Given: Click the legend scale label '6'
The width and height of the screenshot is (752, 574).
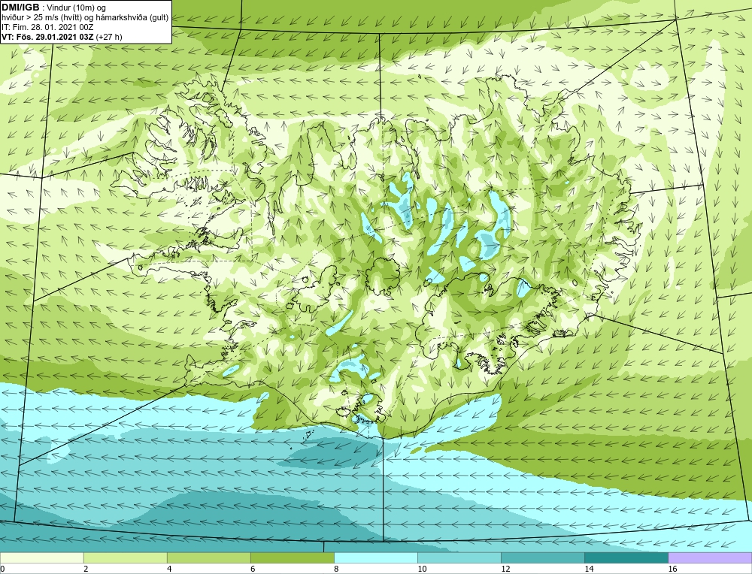Looking at the screenshot, I should pos(252,569).
